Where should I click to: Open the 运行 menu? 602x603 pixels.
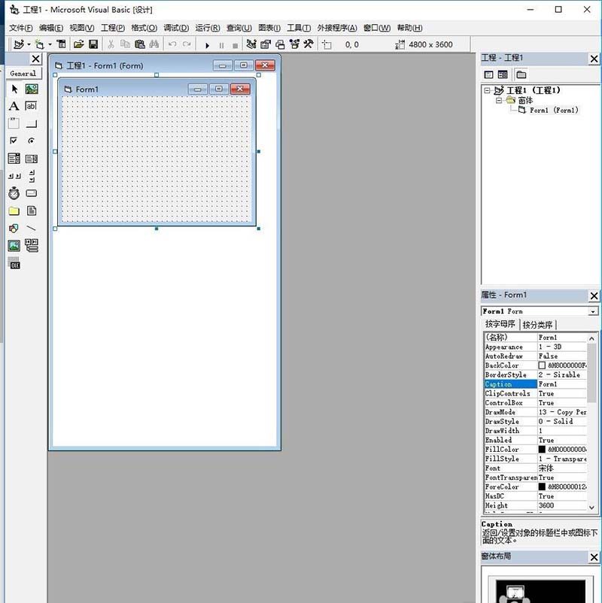point(206,27)
